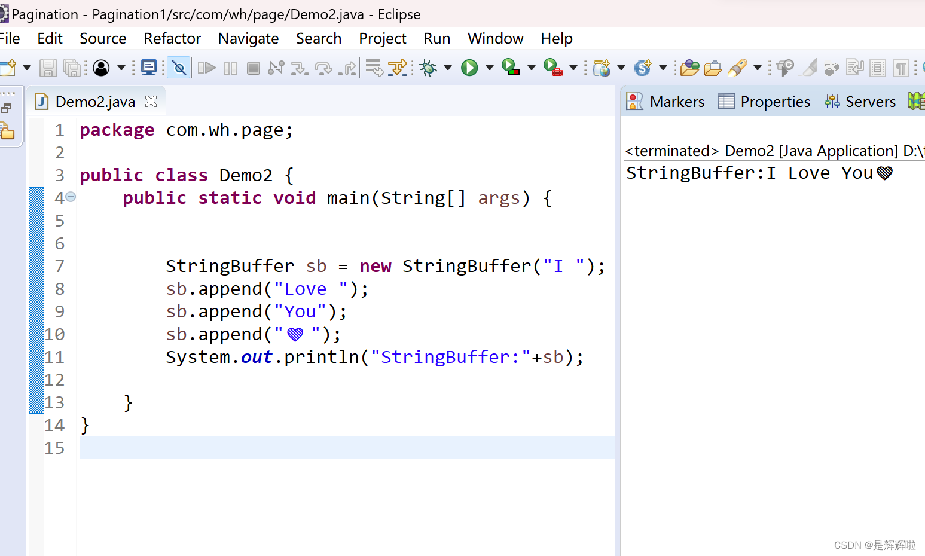
Task: Open dropdown beside the S icon
Action: coord(663,68)
